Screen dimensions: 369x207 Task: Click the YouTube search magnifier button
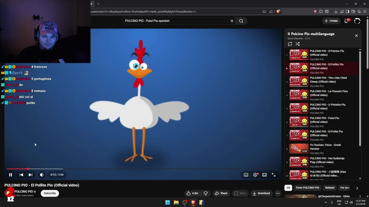[x=241, y=21]
